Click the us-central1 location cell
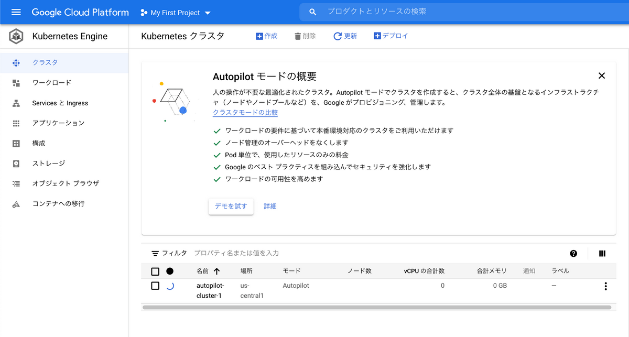The image size is (629, 337). (x=252, y=291)
